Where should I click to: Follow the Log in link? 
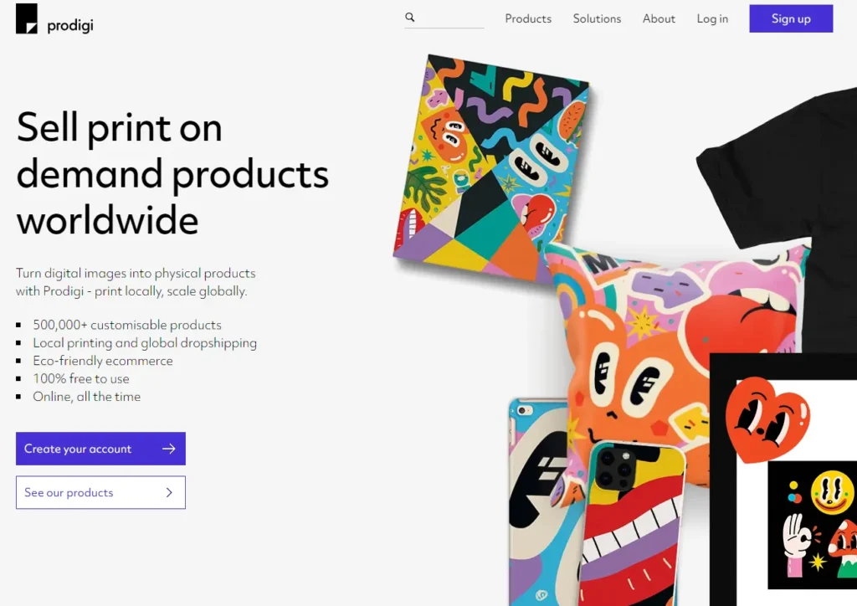click(x=712, y=18)
